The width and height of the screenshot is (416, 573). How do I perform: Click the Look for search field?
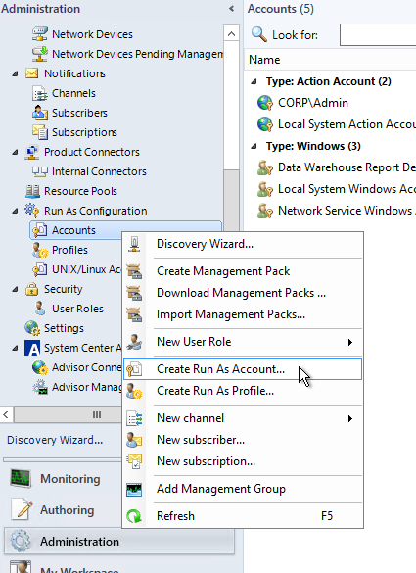[x=378, y=34]
